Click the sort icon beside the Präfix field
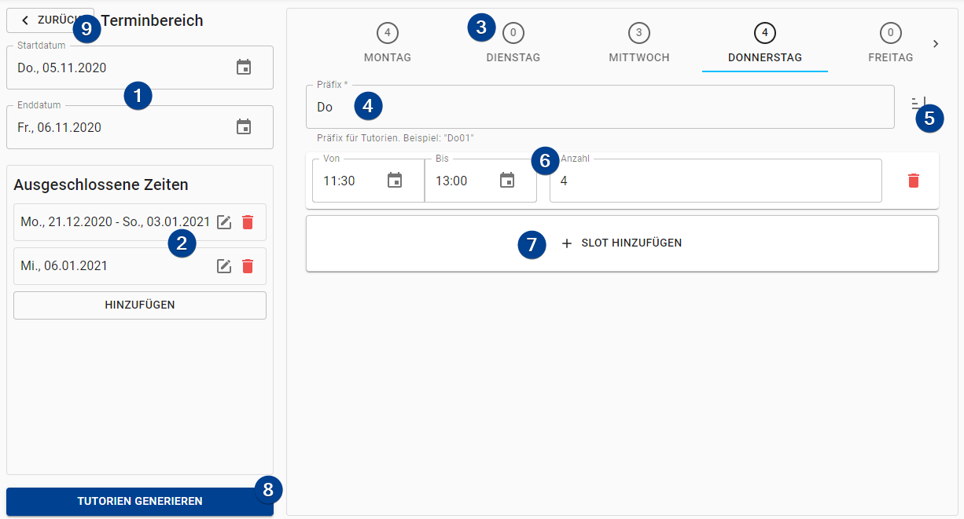This screenshot has height=519, width=964. coord(919,105)
